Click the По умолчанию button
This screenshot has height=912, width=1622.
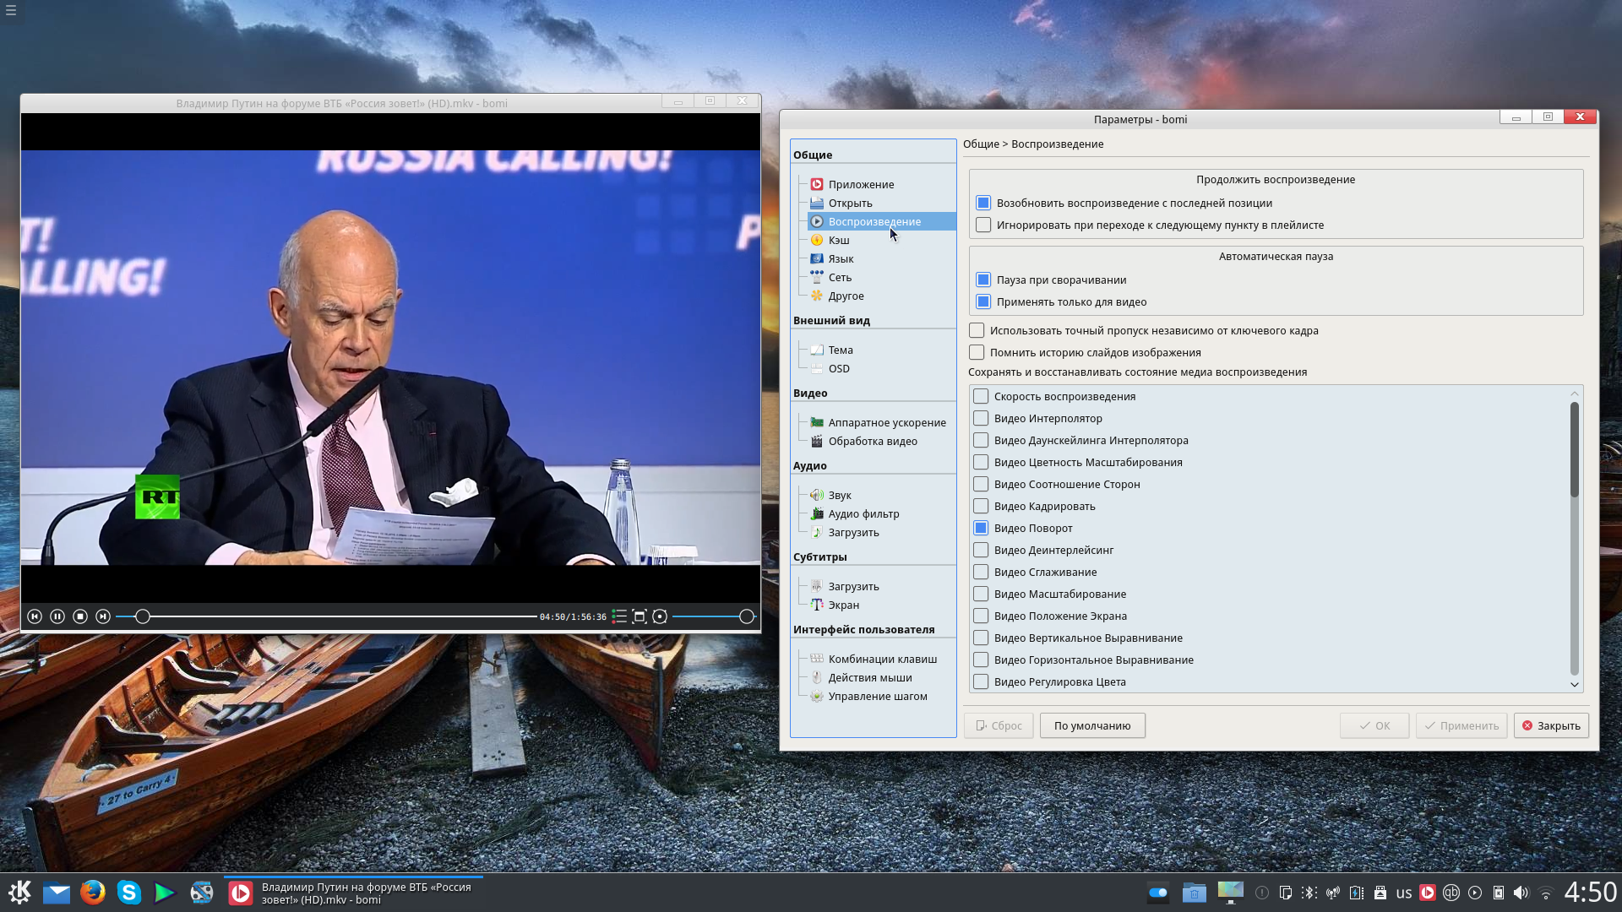(1092, 726)
